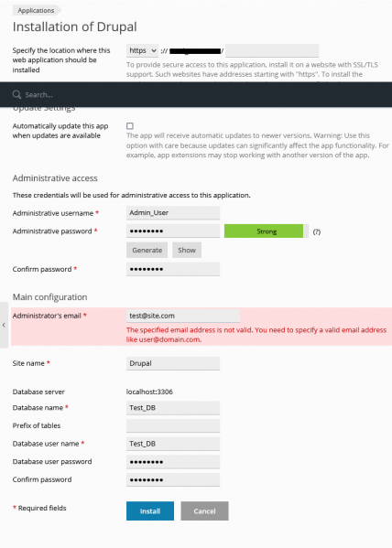Image resolution: width=392 pixels, height=548 pixels.
Task: Click the 'Database server' label
Action: 38,392
